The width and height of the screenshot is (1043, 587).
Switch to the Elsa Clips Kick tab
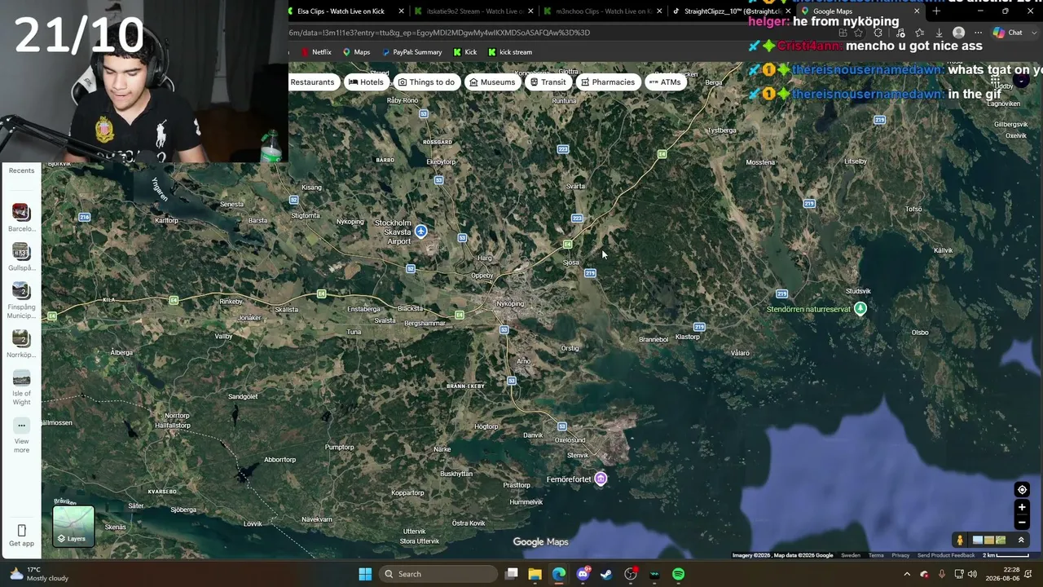click(346, 11)
